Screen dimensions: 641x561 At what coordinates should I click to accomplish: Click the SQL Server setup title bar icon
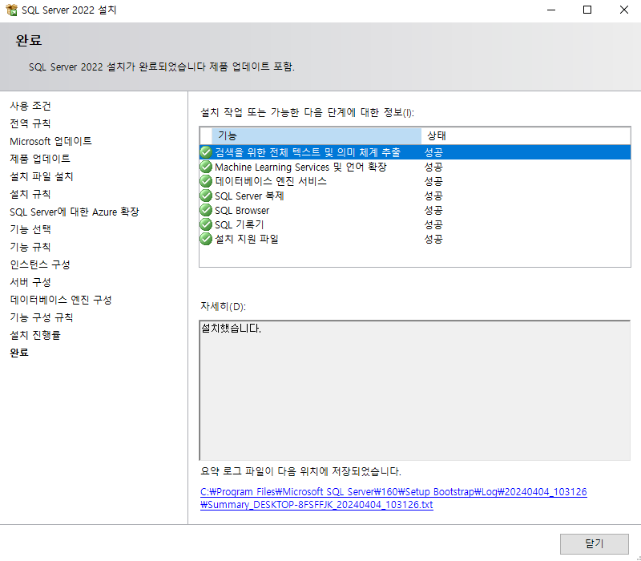(11, 10)
